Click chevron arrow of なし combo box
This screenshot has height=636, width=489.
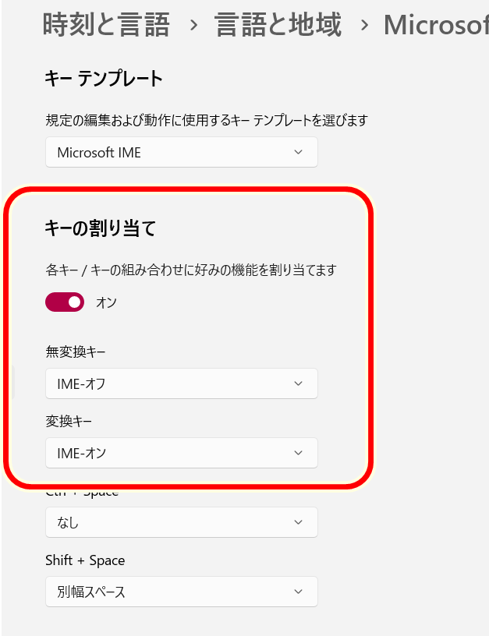(x=298, y=522)
